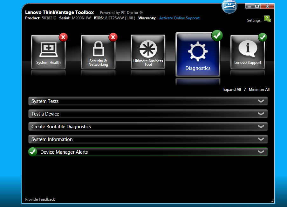Click the green check badge on Diagnostics
The height and width of the screenshot is (207, 287).
[x=217, y=36]
